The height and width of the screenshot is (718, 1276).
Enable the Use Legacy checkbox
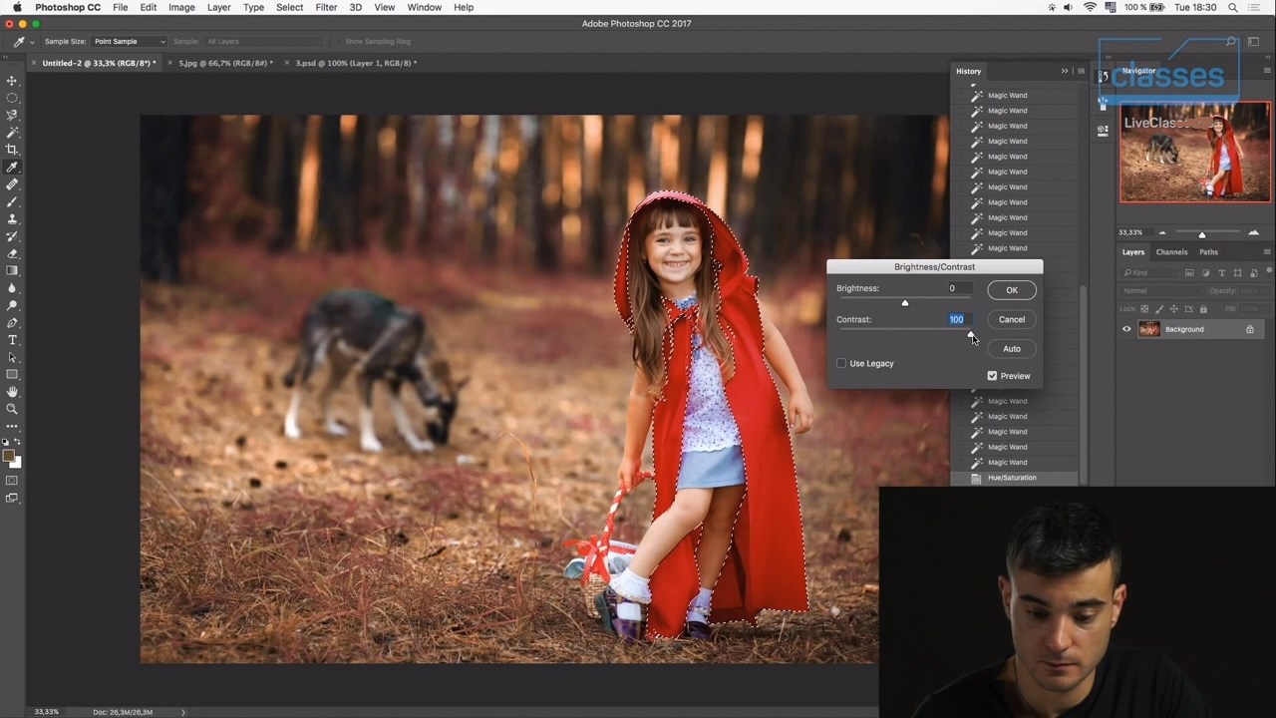click(841, 363)
